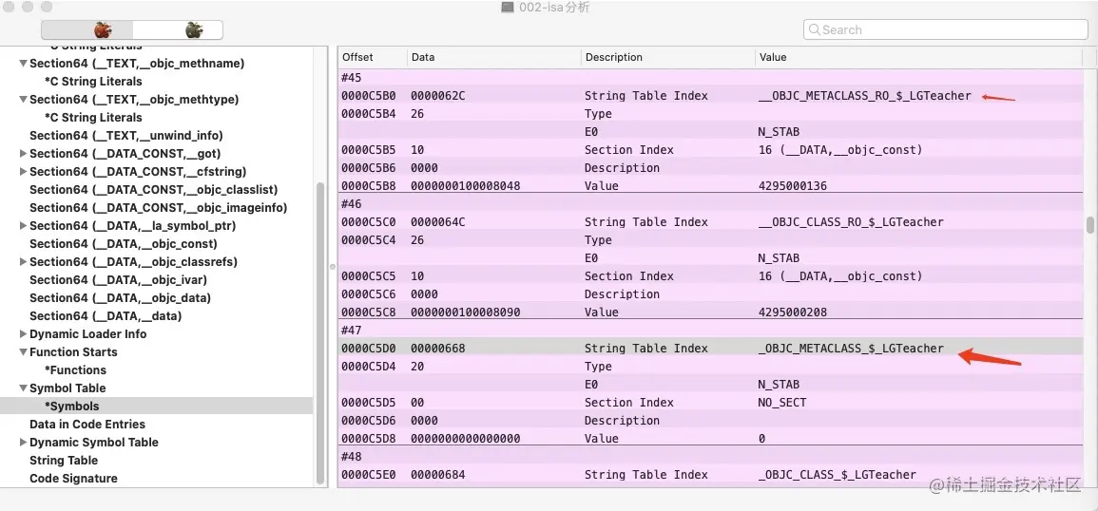This screenshot has width=1098, height=511.
Task: Click the NO_SECT value cell
Action: 782,403
